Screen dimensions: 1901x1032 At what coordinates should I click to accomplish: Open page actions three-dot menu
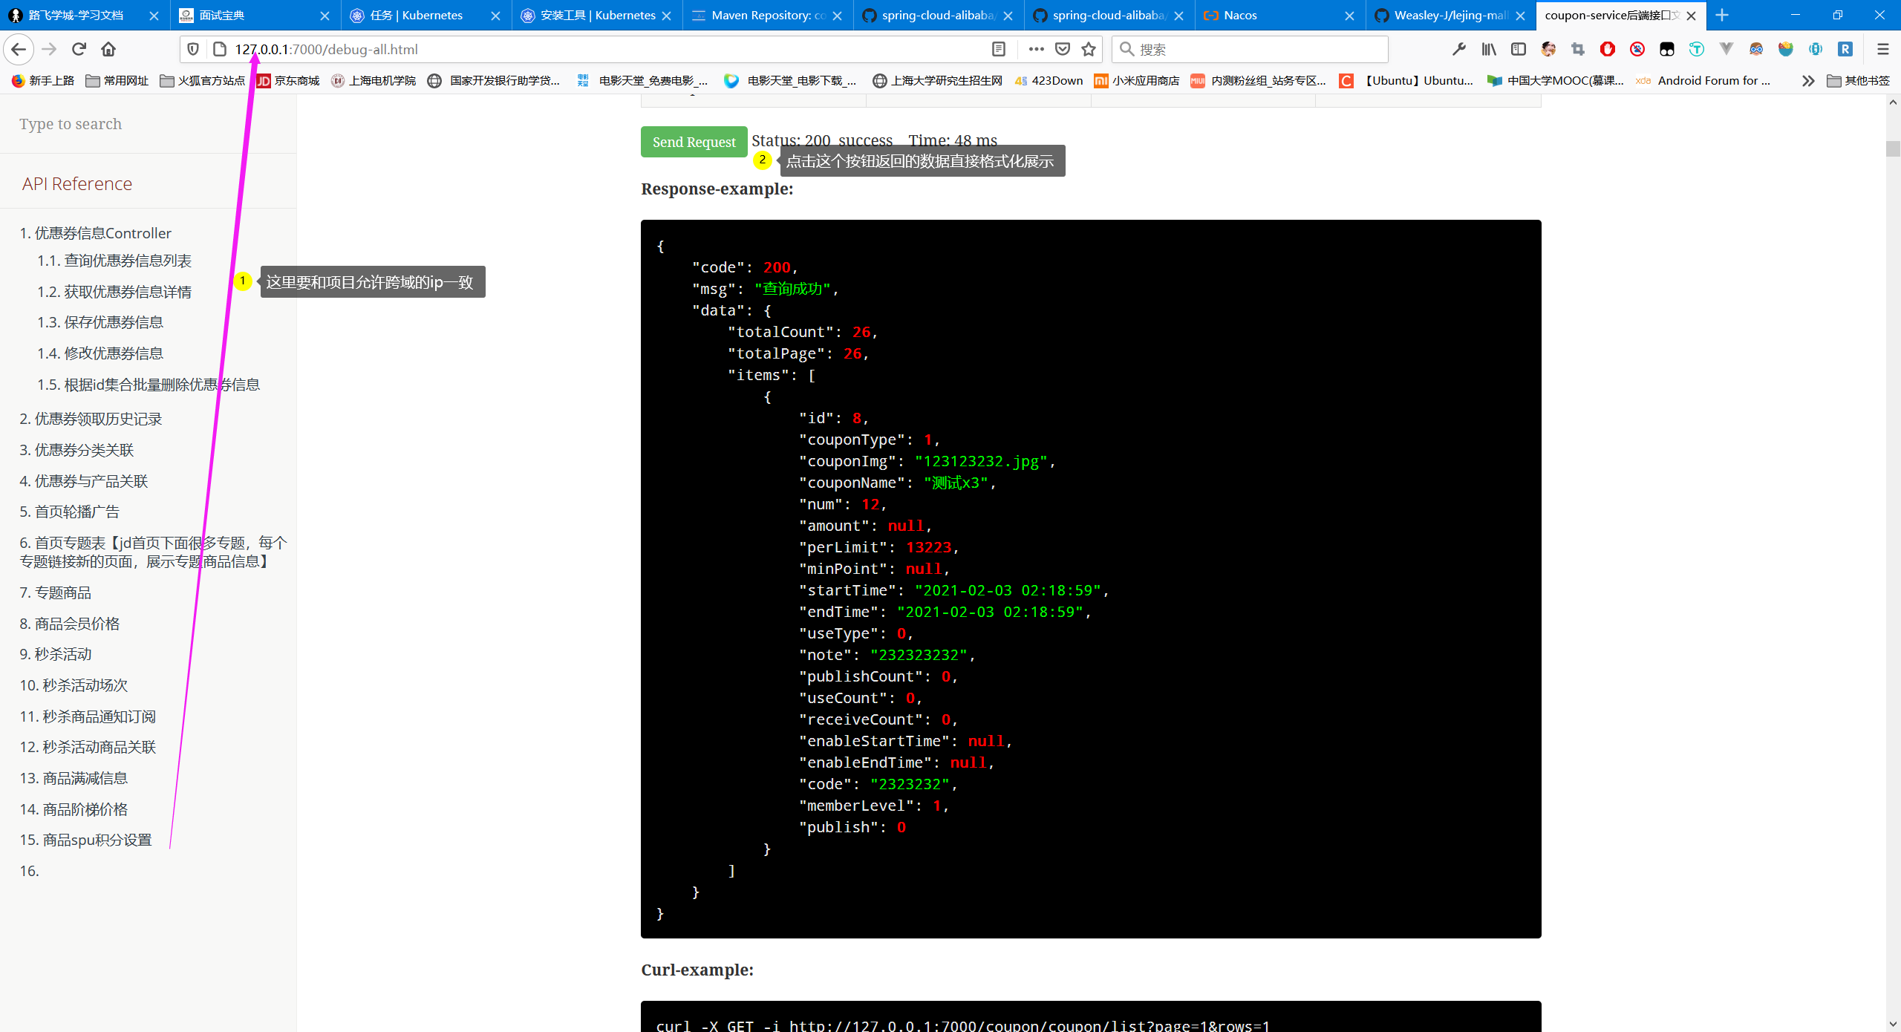click(1036, 49)
